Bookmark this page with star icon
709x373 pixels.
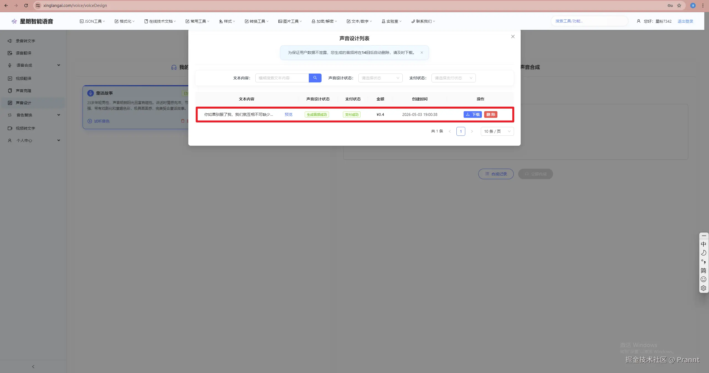(x=679, y=6)
